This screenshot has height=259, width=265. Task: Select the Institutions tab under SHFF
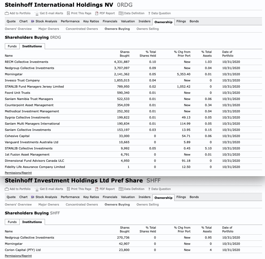[32, 222]
